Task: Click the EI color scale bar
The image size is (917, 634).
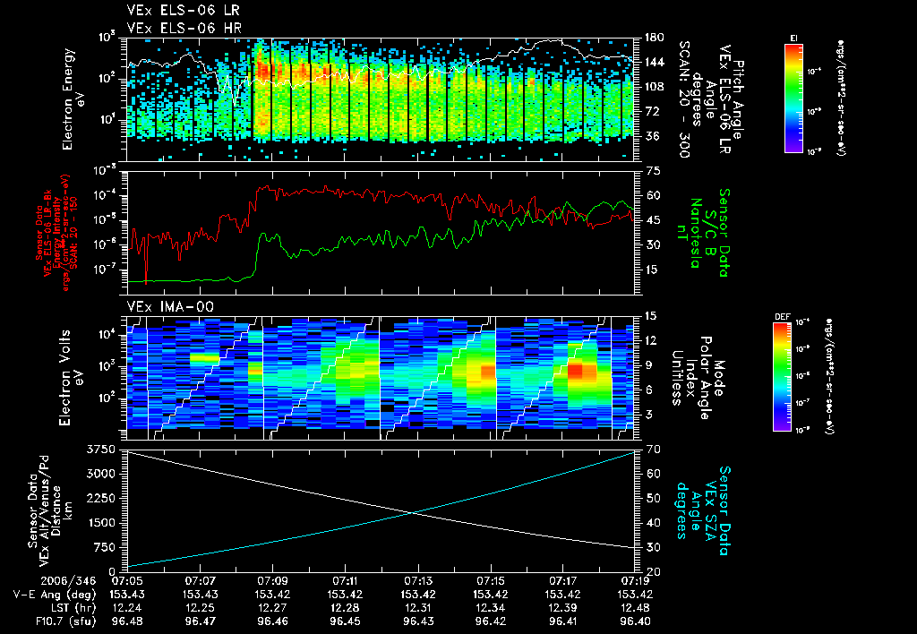Action: point(793,99)
